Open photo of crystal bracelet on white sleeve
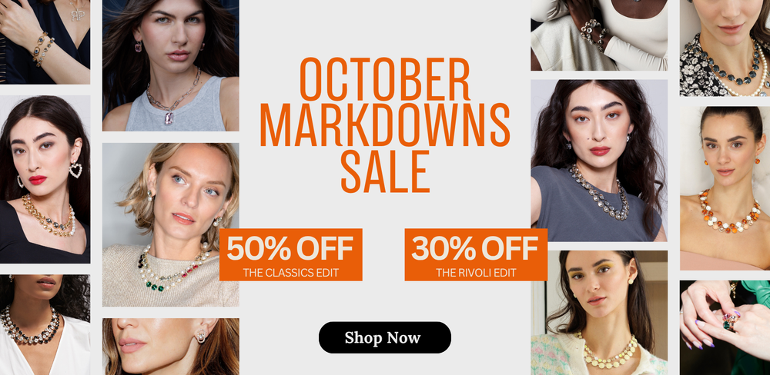This screenshot has height=375, width=770. (x=598, y=35)
